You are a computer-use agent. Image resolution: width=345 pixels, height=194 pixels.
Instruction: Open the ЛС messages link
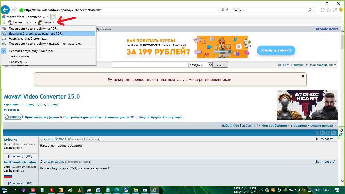point(282,65)
